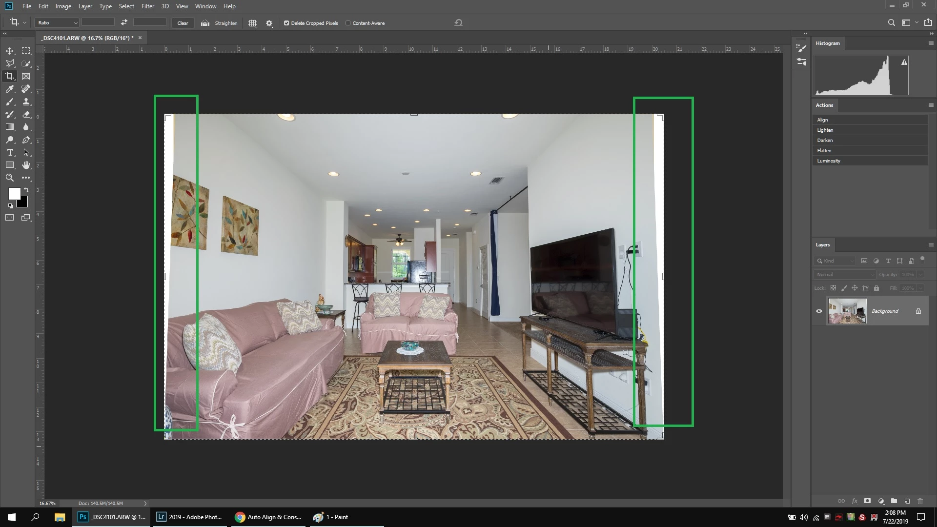The width and height of the screenshot is (937, 527).
Task: Open the Filter menu
Action: coord(147,6)
